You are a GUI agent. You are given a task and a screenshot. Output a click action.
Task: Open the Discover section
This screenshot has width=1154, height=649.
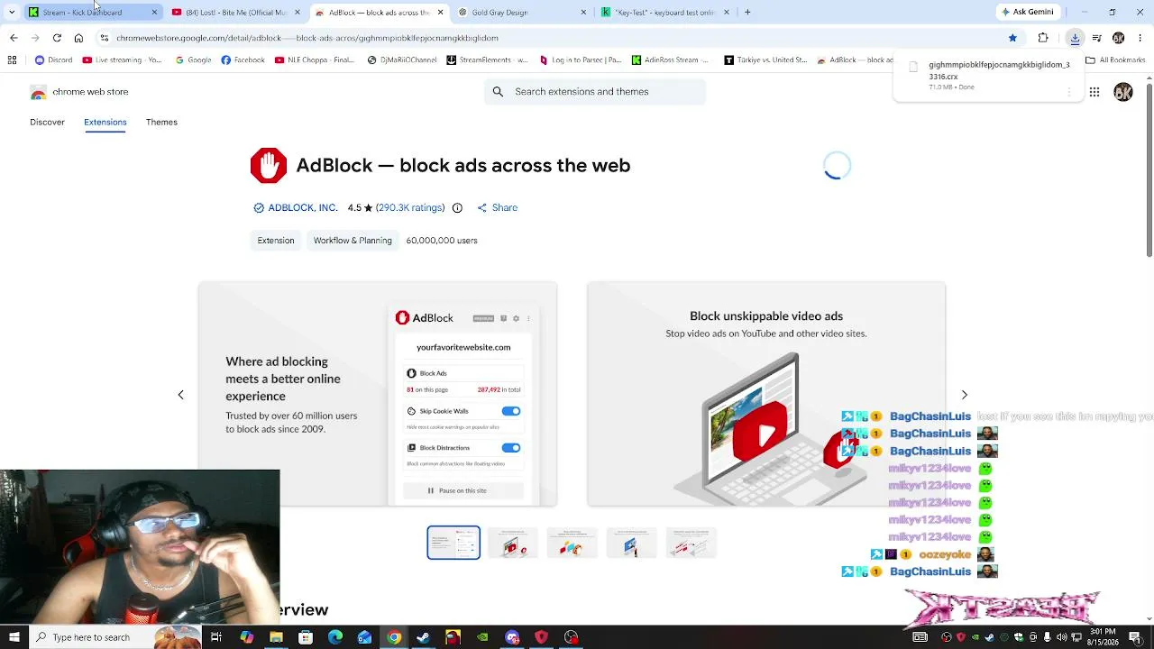click(x=47, y=123)
